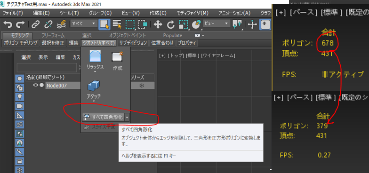Open the Scene Explorer 表示 menu

point(43,57)
